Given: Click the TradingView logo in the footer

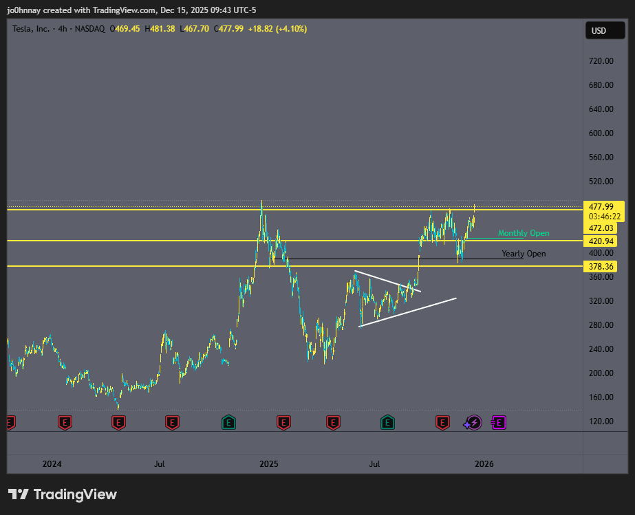Looking at the screenshot, I should (x=63, y=494).
